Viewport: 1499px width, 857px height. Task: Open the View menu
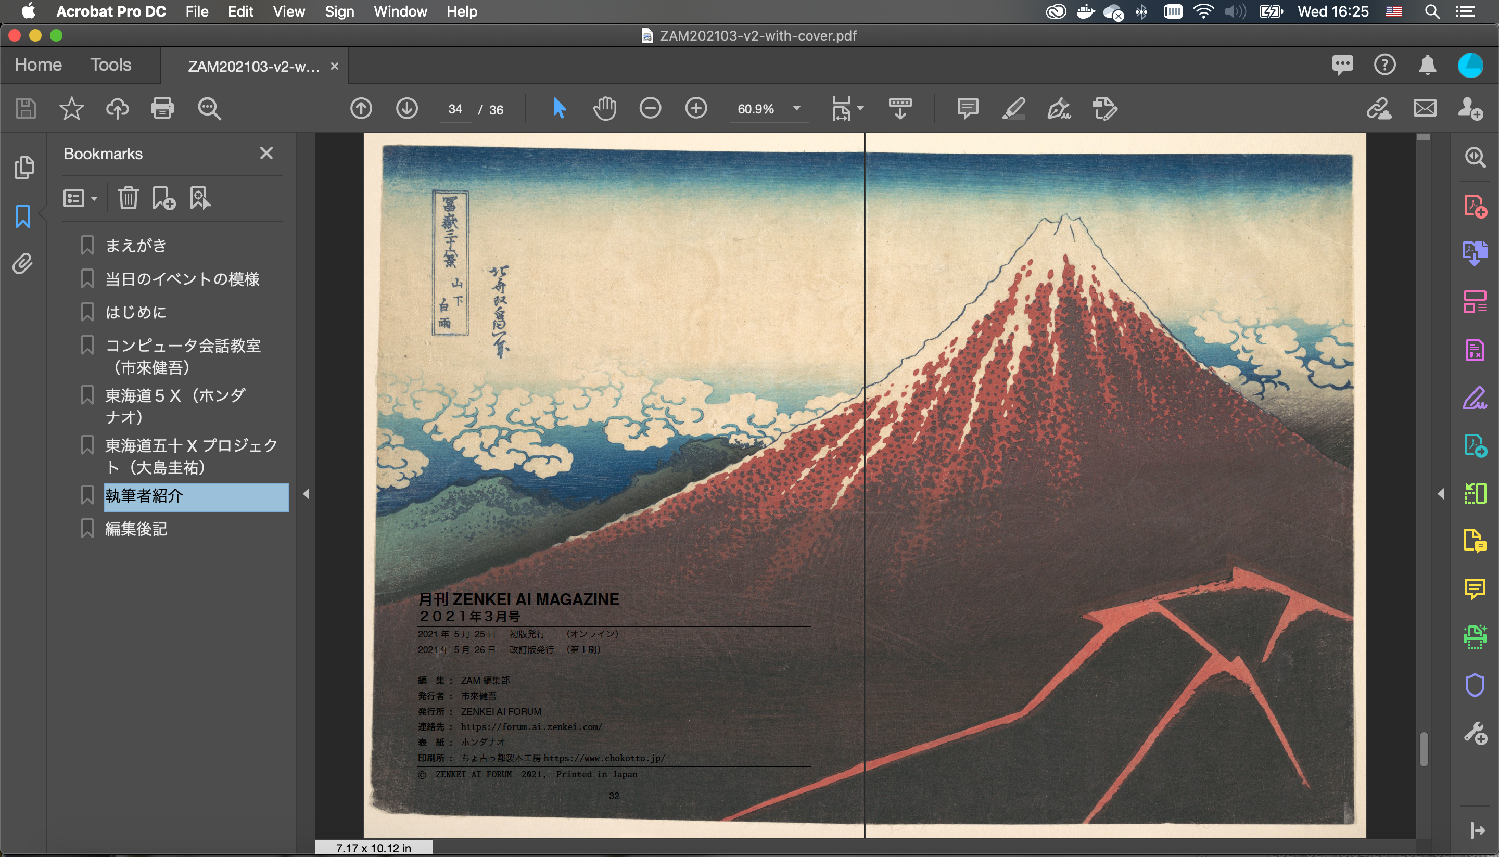tap(288, 11)
